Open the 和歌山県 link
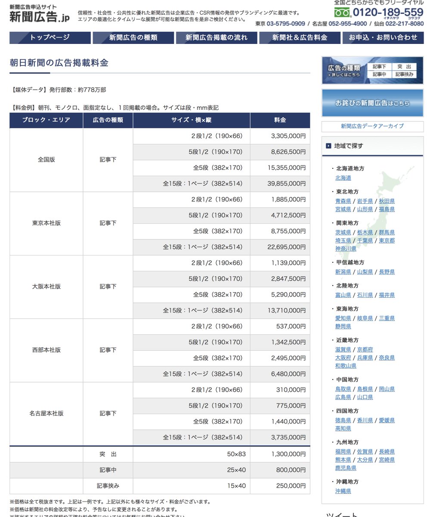 click(x=346, y=366)
